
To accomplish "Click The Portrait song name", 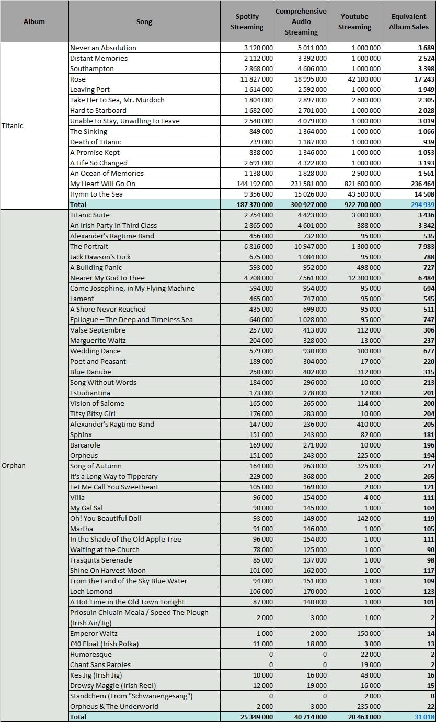I will pyautogui.click(x=89, y=246).
